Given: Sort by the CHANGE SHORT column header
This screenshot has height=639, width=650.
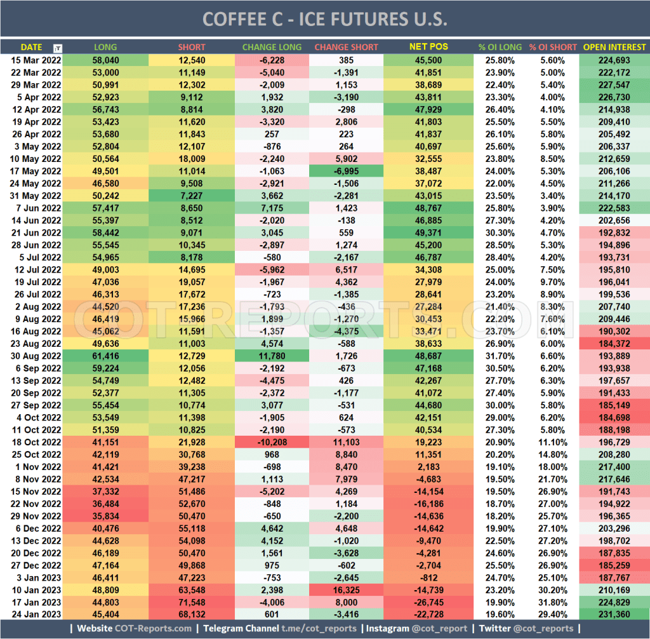Looking at the screenshot, I should pyautogui.click(x=346, y=47).
